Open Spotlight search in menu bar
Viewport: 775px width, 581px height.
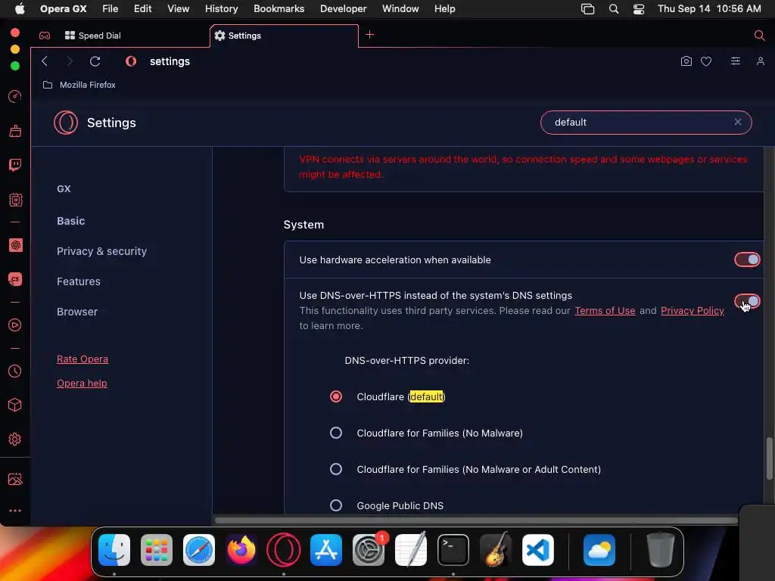pos(613,9)
